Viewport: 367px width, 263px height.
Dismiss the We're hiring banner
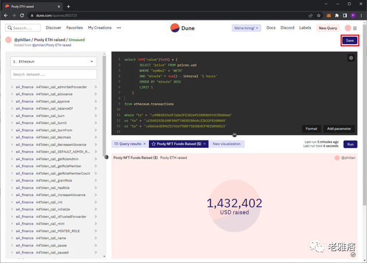tap(257, 28)
